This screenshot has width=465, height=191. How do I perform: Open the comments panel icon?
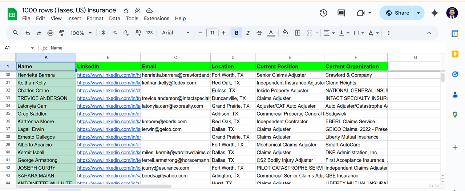point(341,13)
